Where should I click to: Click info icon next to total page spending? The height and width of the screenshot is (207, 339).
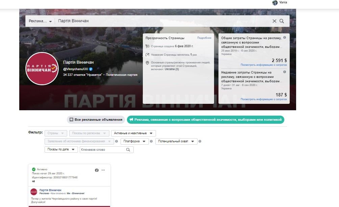(285, 37)
